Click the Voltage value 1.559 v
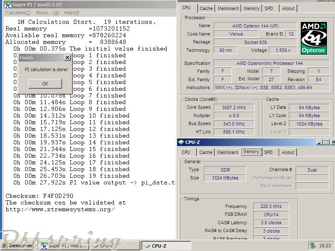The image size is (335, 251). coord(283,50)
